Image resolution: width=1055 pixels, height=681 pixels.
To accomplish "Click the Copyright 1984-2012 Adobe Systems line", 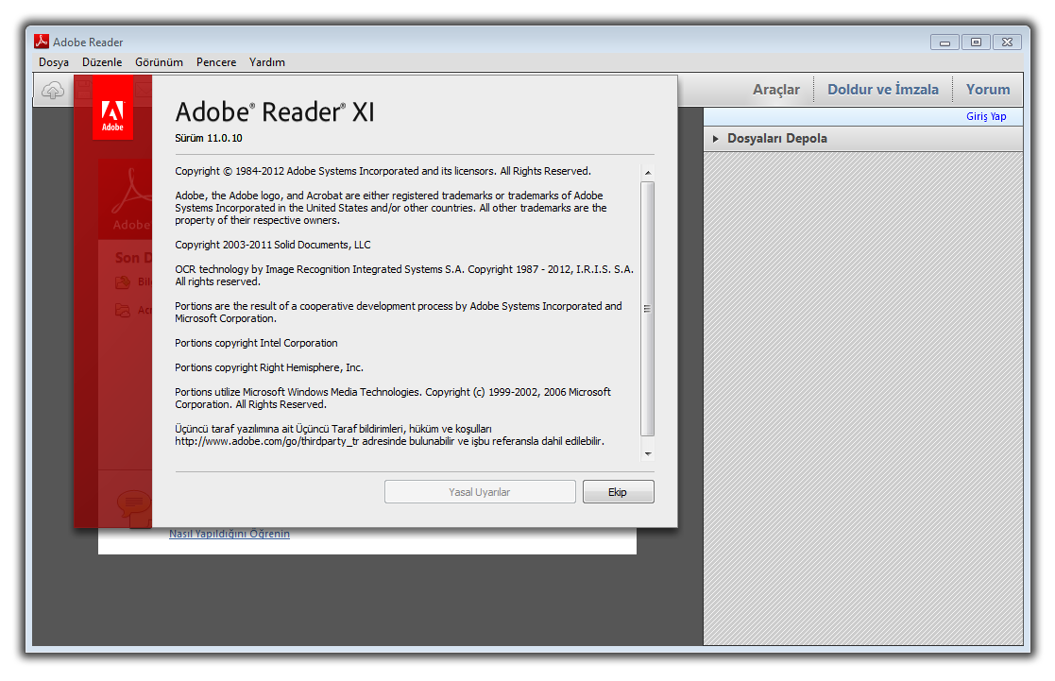I will (383, 171).
